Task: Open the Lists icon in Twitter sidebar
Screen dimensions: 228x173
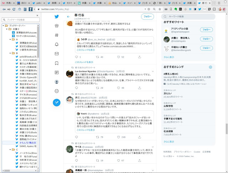Action: pyautogui.click(x=57, y=73)
